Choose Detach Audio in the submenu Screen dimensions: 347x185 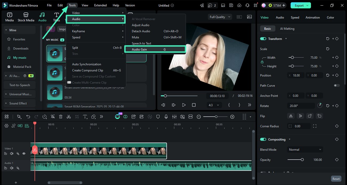pyautogui.click(x=141, y=31)
